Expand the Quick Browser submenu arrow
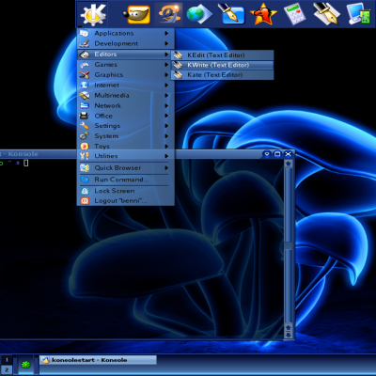The height and width of the screenshot is (376, 376). pyautogui.click(x=166, y=168)
